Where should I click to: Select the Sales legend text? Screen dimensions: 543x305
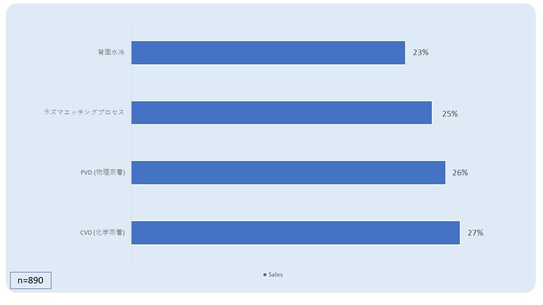click(x=275, y=274)
